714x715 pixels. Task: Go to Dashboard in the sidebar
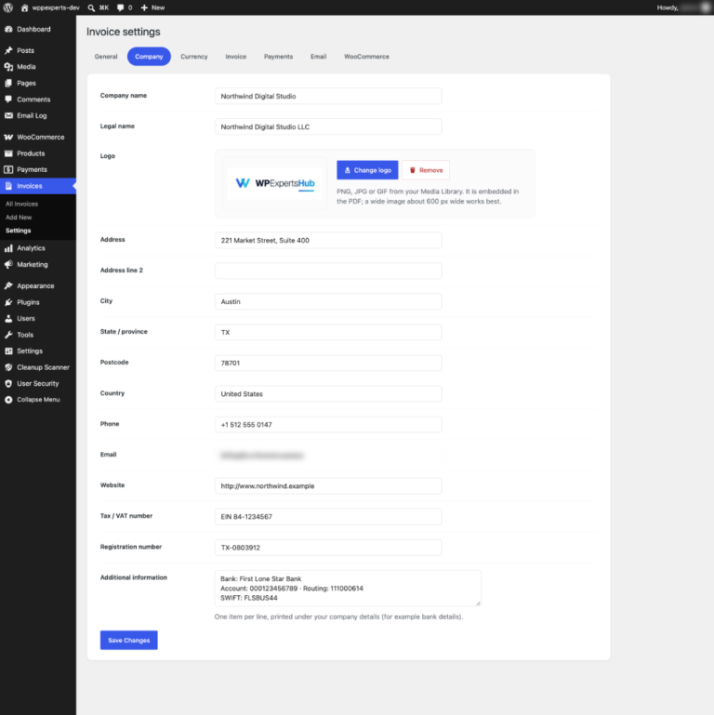tap(38, 29)
